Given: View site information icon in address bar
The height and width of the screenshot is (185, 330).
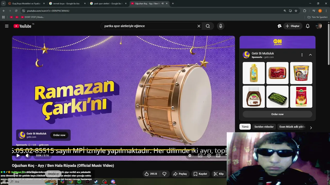Looking at the screenshot, I should [23, 11].
